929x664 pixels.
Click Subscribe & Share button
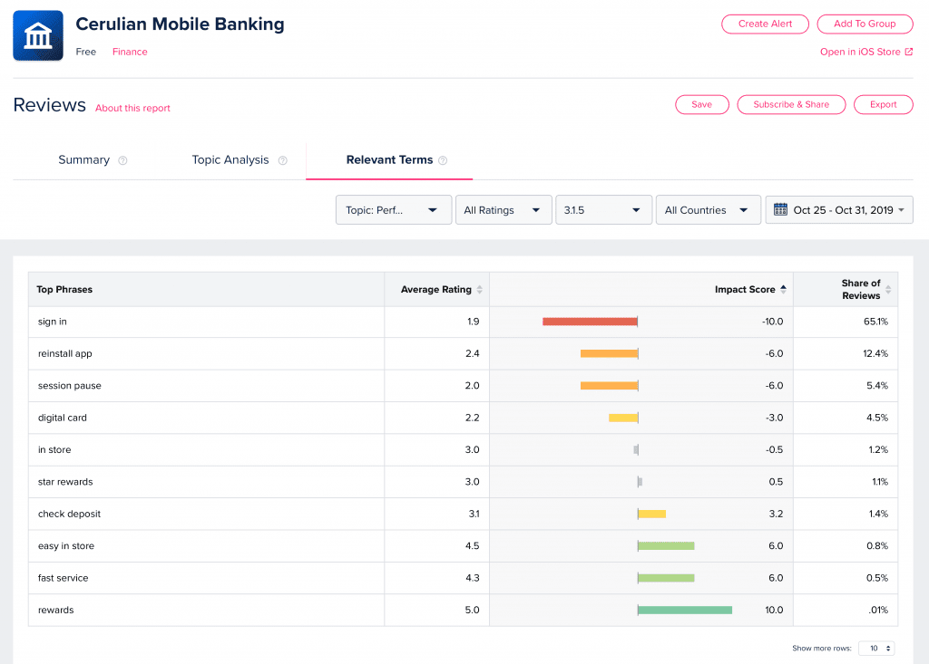coord(791,104)
